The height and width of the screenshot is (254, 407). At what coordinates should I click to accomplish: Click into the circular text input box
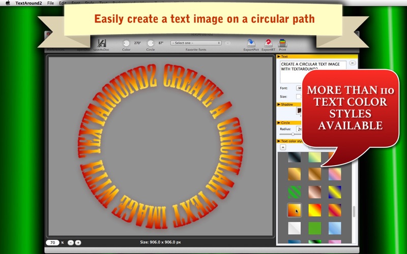(313, 72)
